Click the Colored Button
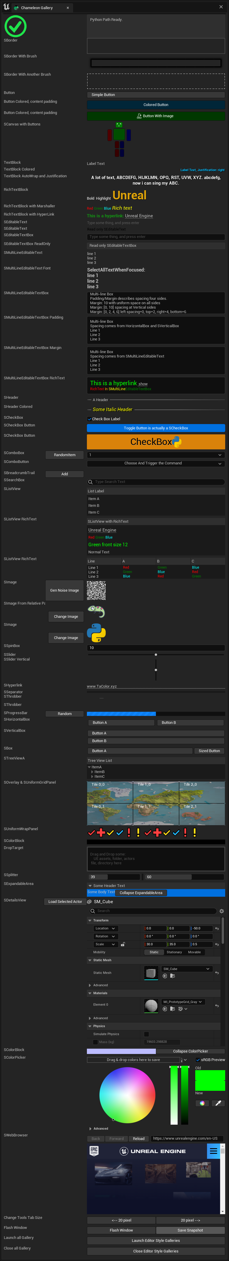 coord(156,105)
